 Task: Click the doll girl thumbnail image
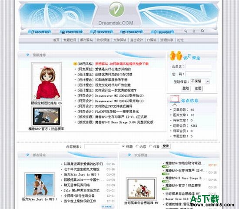[46, 81]
